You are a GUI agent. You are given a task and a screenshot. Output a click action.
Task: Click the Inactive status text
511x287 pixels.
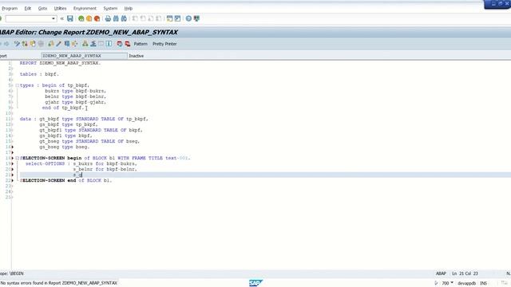137,56
